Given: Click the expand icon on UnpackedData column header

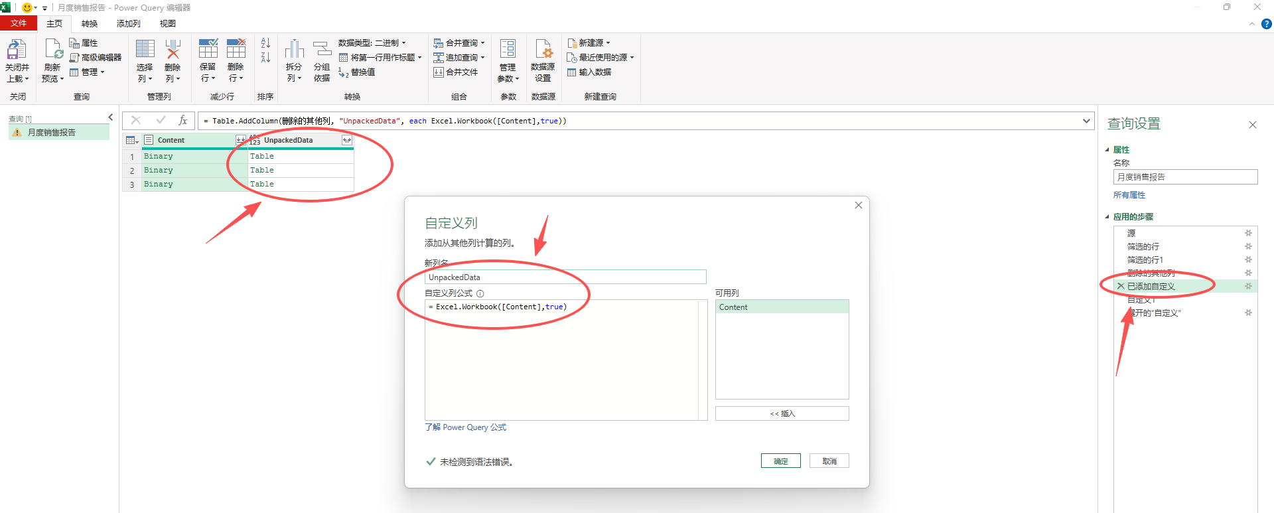Looking at the screenshot, I should [x=346, y=140].
